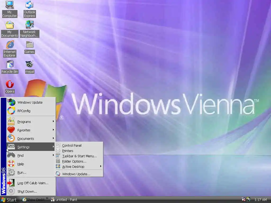Expand the Active Desktop submenu arrow
271x203 pixels.
[x=101, y=167]
